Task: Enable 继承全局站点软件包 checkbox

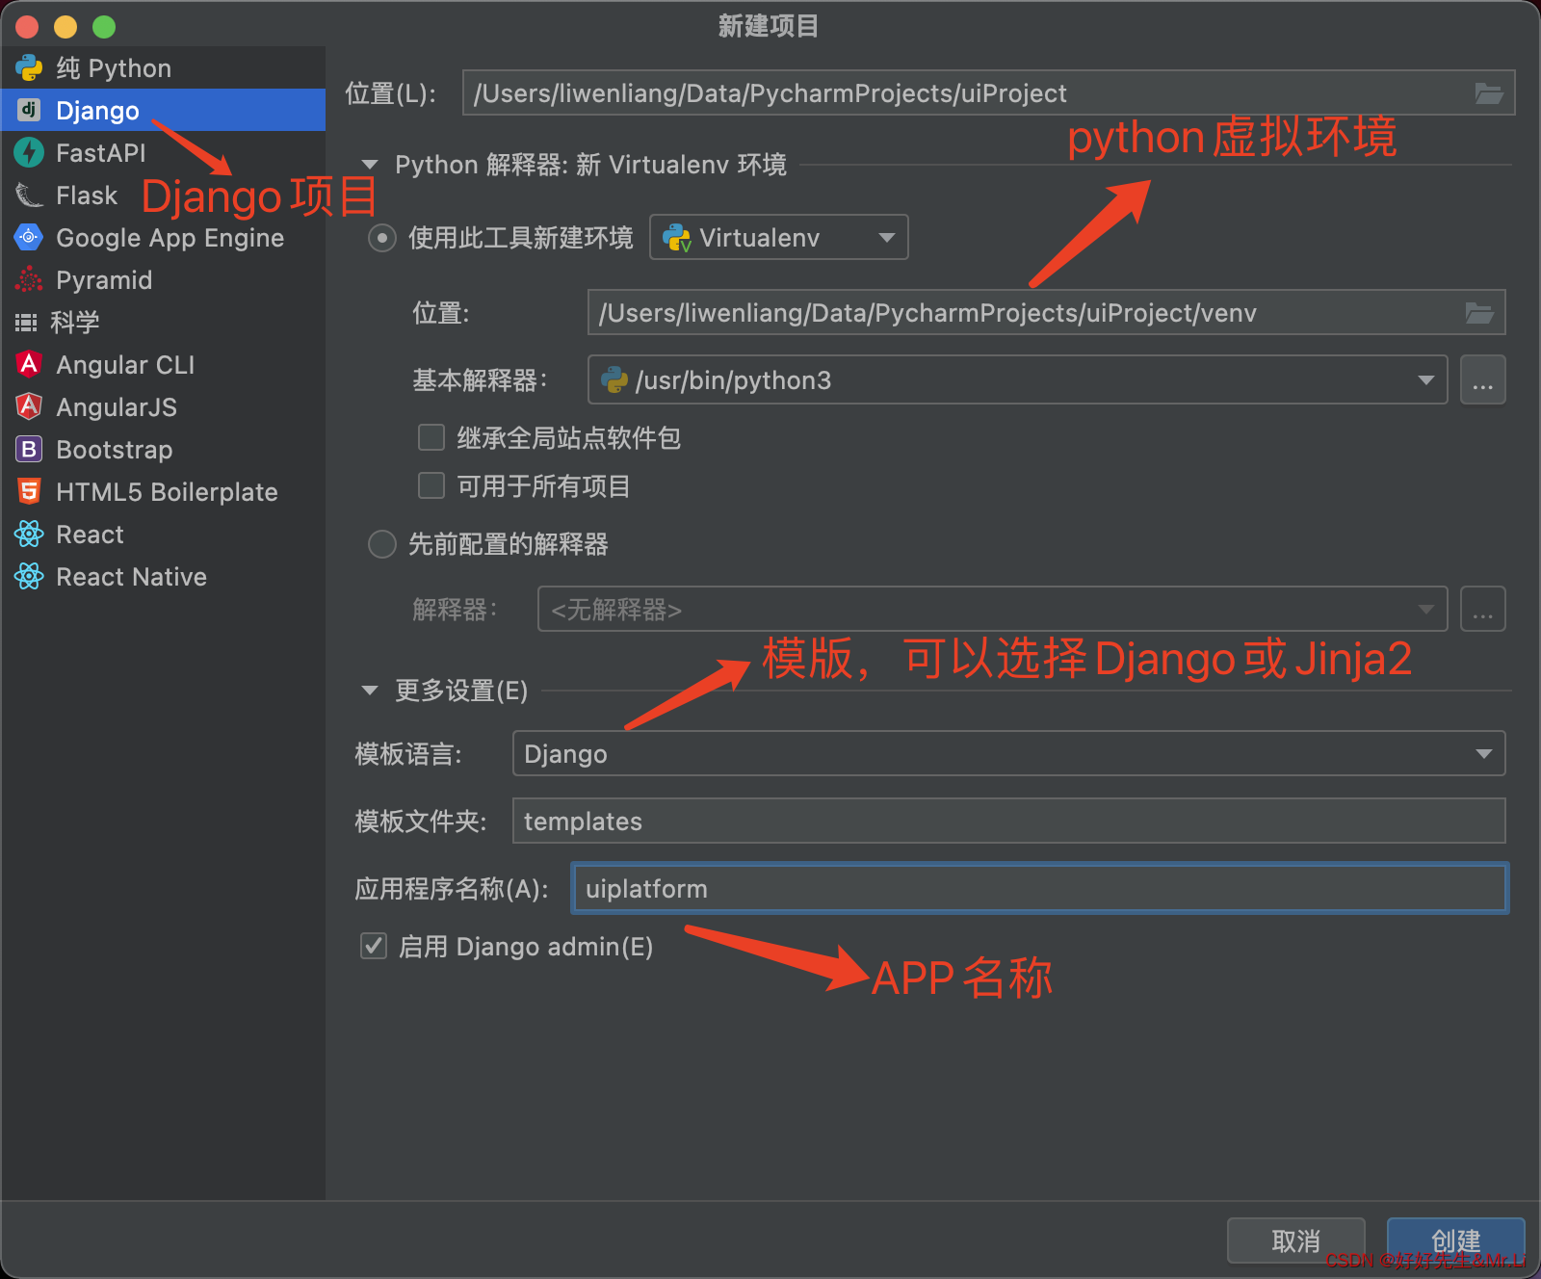Action: pos(431,438)
